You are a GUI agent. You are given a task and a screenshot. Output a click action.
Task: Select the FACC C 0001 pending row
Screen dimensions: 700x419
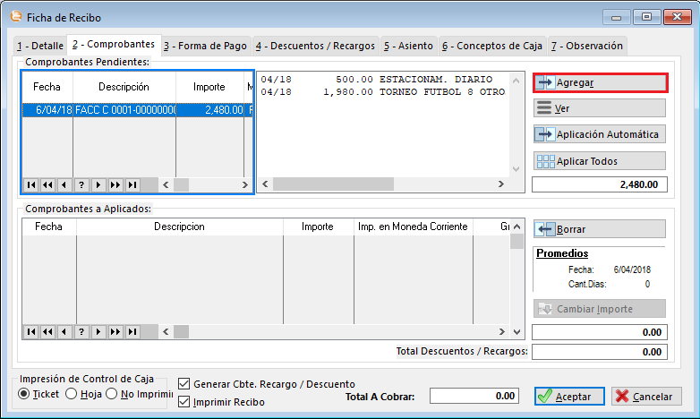(124, 109)
